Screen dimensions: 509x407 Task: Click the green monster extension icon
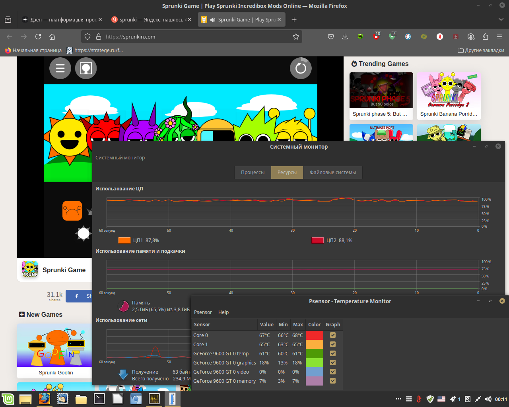coord(360,37)
